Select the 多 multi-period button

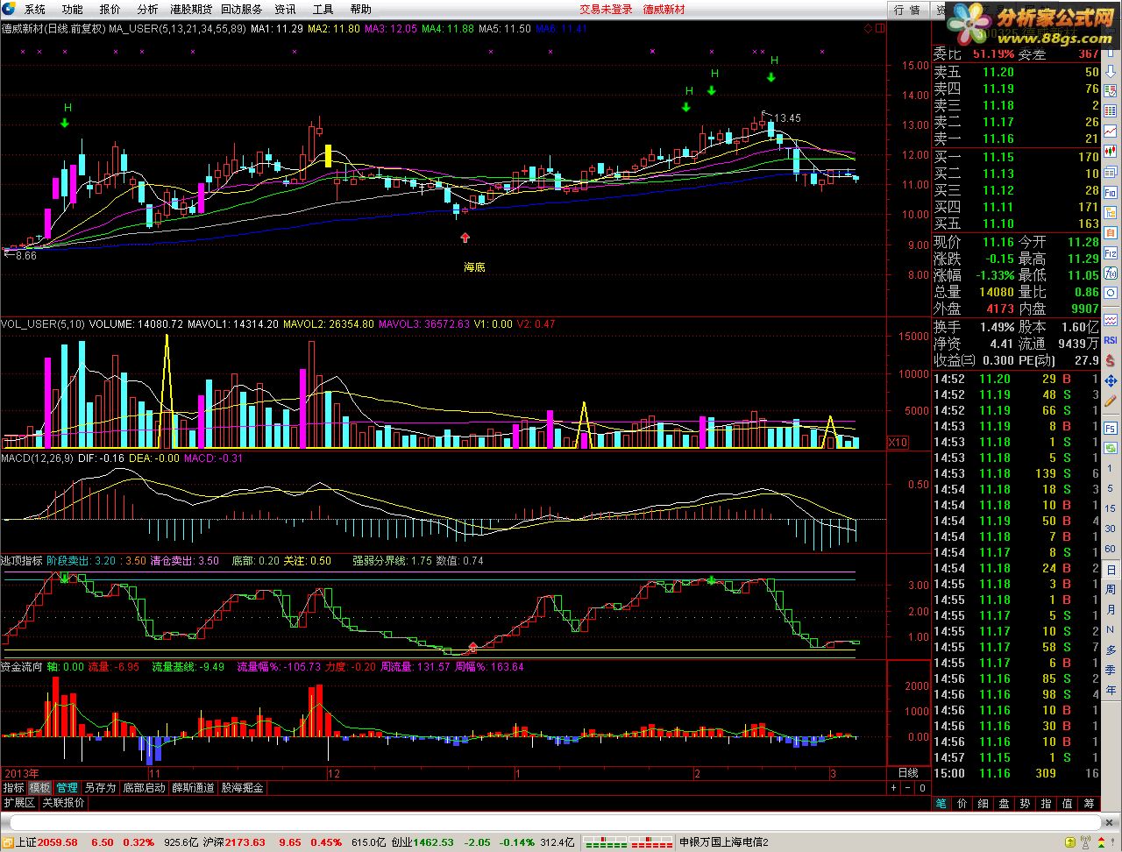1111,650
